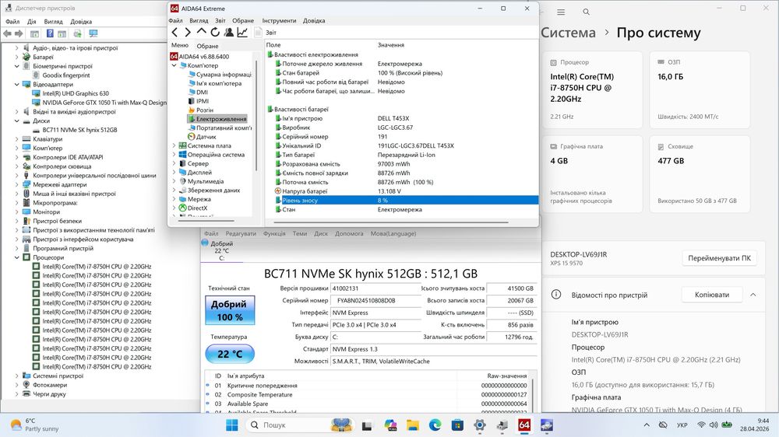The image size is (779, 437).
Task: Collapse Диски node in Device Manager
Action: [x=17, y=121]
